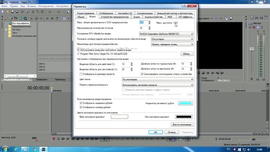Open the Файл menu
Viewport: 270px width, 152px height.
[4, 6]
